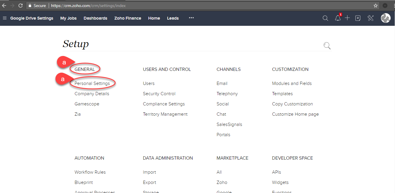
Task: Open Copy Customization
Action: 292,104
